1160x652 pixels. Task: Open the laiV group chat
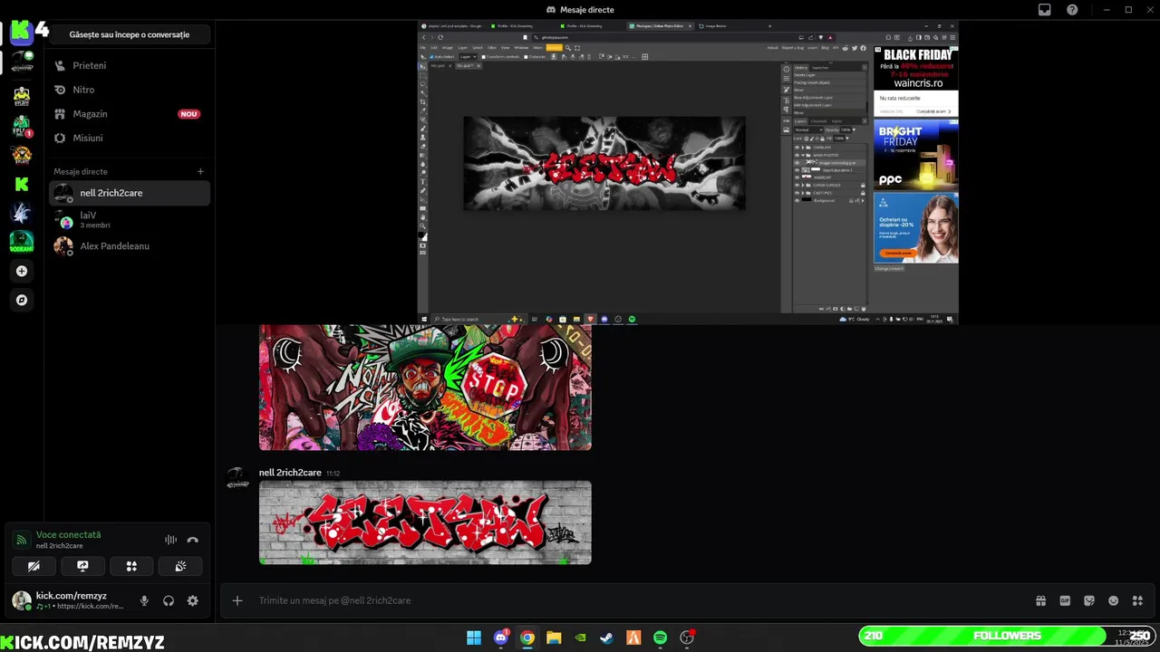tap(130, 219)
